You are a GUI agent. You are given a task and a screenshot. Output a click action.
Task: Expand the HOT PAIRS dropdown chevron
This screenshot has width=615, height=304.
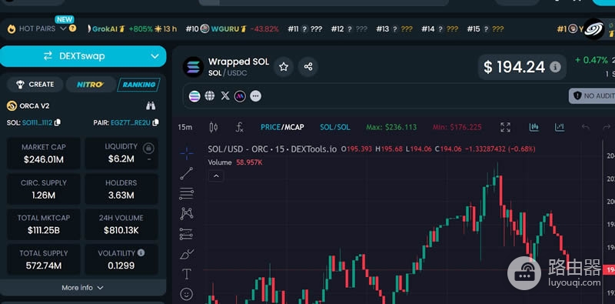coord(63,28)
